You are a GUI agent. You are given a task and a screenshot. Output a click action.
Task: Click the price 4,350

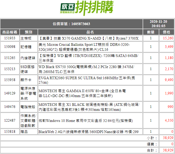pos(169,121)
